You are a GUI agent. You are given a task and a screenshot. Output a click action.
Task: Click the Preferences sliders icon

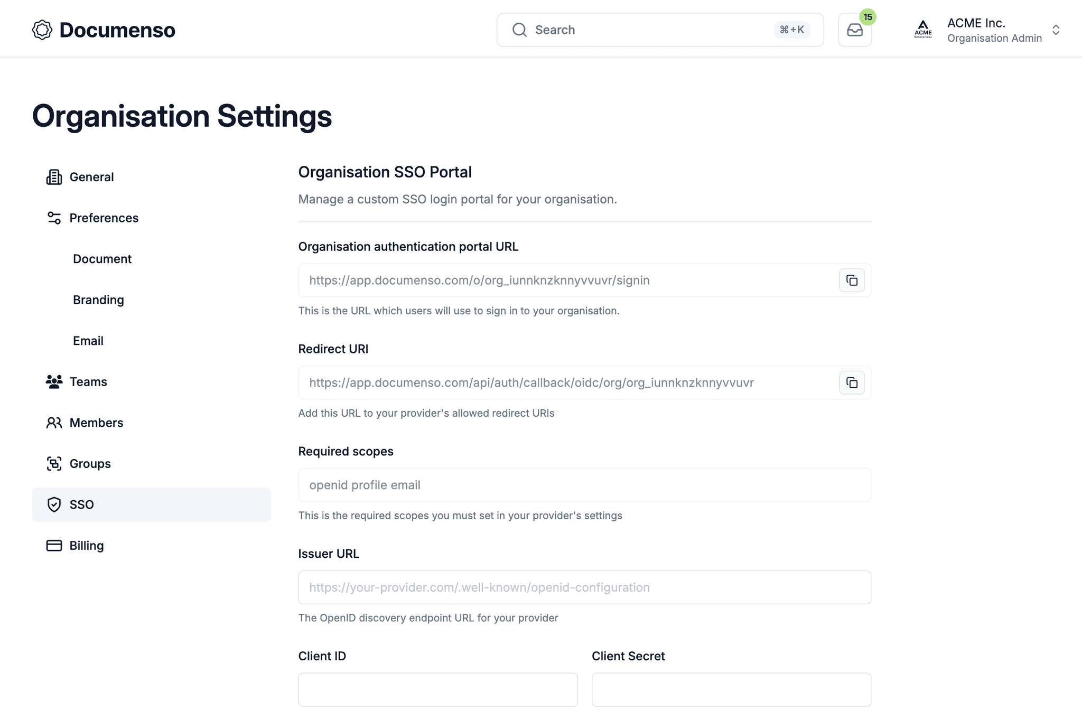click(x=54, y=218)
